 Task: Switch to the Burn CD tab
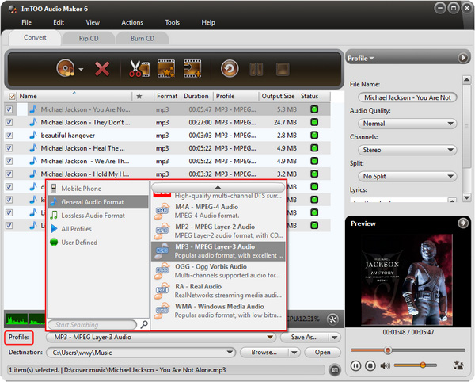click(142, 39)
